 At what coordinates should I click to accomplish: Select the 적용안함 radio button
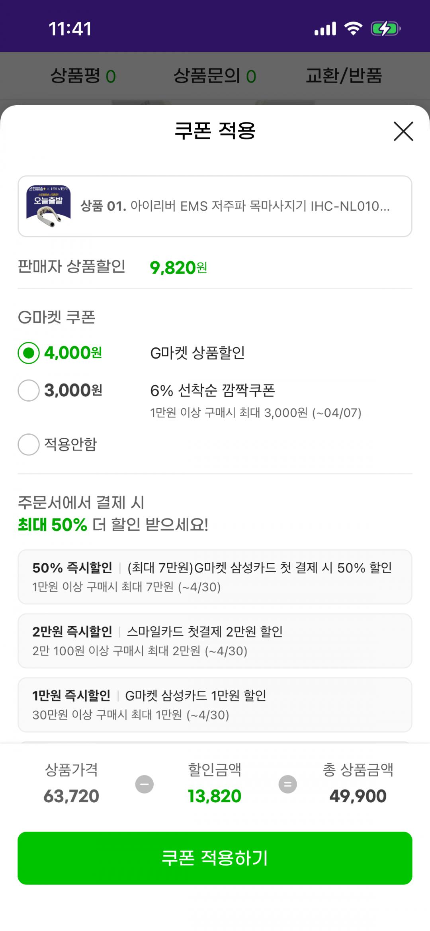29,444
